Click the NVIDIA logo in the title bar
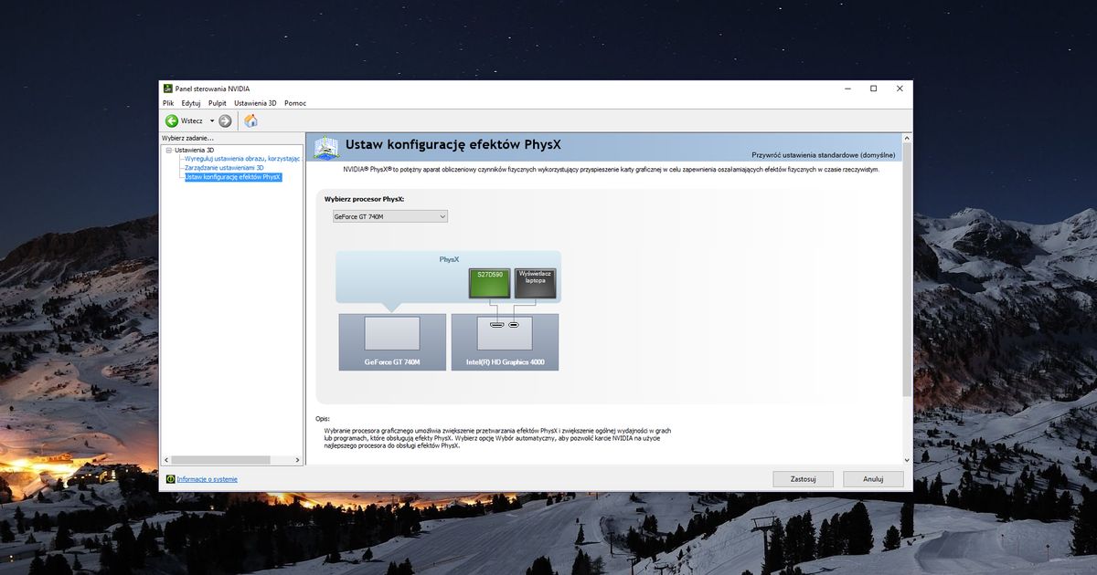1097x575 pixels. coord(167,88)
